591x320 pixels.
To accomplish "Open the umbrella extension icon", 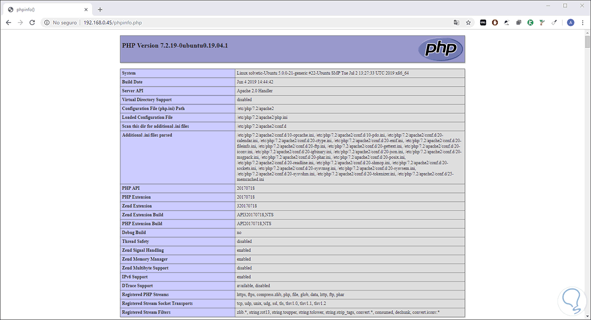I will click(x=507, y=23).
